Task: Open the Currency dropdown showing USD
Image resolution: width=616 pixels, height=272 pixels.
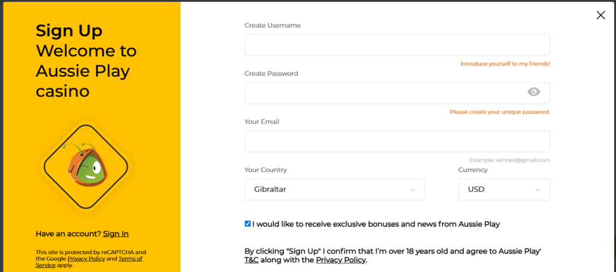Action: [504, 190]
